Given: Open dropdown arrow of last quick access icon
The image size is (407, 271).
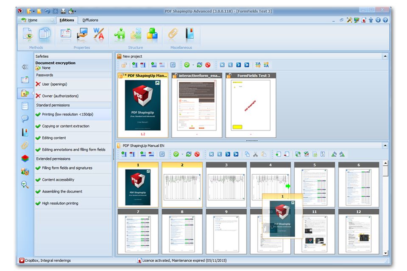Looking at the screenshot, I should pyautogui.click(x=75, y=11).
